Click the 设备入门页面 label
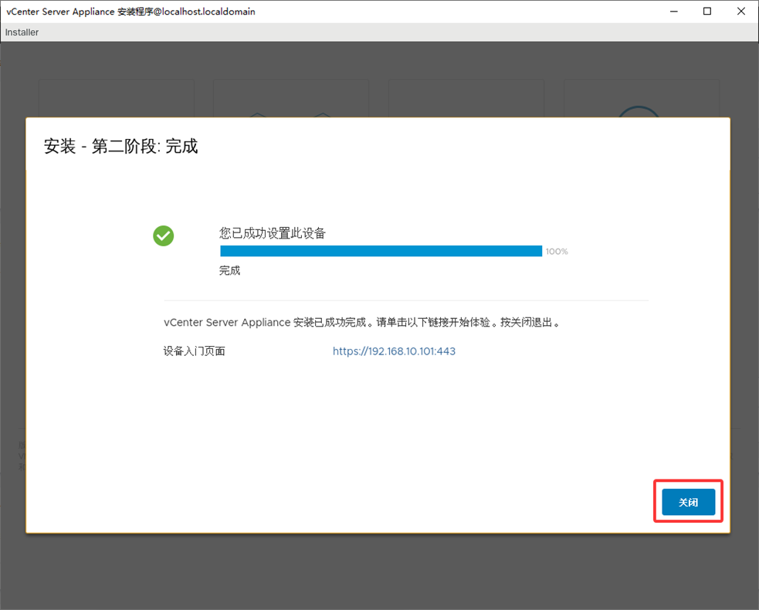This screenshot has width=759, height=610. click(x=195, y=351)
